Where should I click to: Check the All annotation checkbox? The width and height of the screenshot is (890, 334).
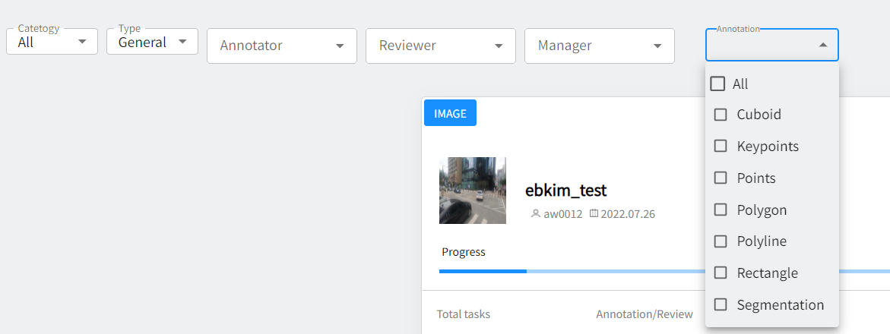[x=717, y=84]
